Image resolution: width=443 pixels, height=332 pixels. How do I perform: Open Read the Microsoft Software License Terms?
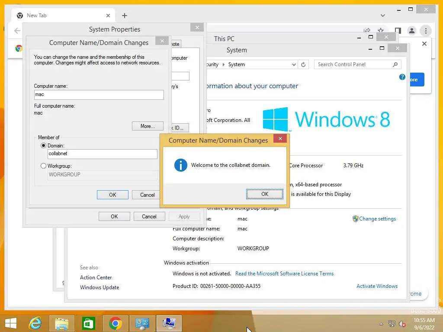point(284,274)
